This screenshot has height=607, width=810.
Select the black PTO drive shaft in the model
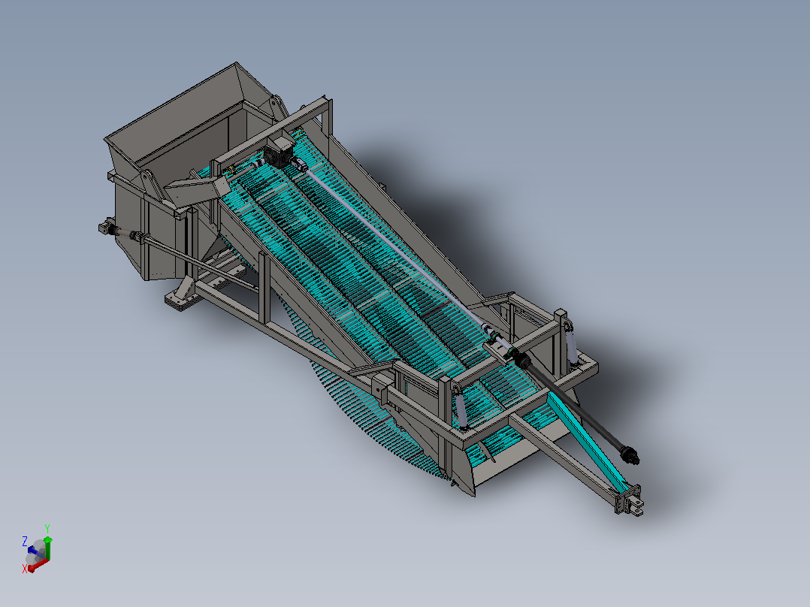click(578, 406)
